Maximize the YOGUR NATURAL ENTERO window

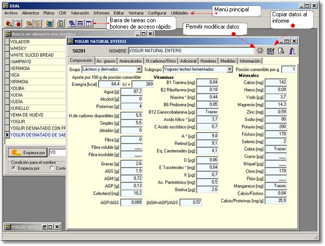tap(287, 41)
